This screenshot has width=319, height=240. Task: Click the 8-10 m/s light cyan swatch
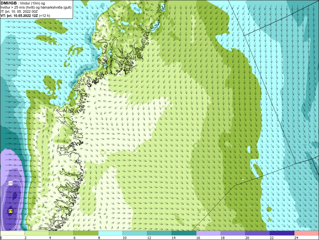pyautogui.click(x=110, y=233)
